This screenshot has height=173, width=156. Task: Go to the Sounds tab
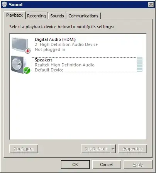tap(57, 16)
